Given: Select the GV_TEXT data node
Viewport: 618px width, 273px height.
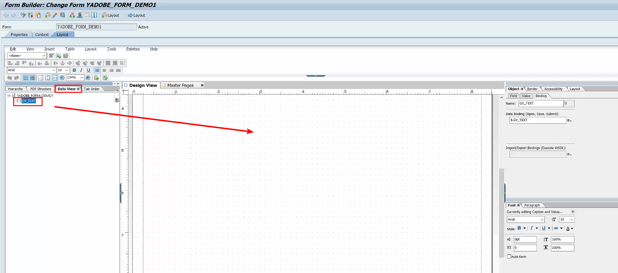Looking at the screenshot, I should [x=29, y=101].
